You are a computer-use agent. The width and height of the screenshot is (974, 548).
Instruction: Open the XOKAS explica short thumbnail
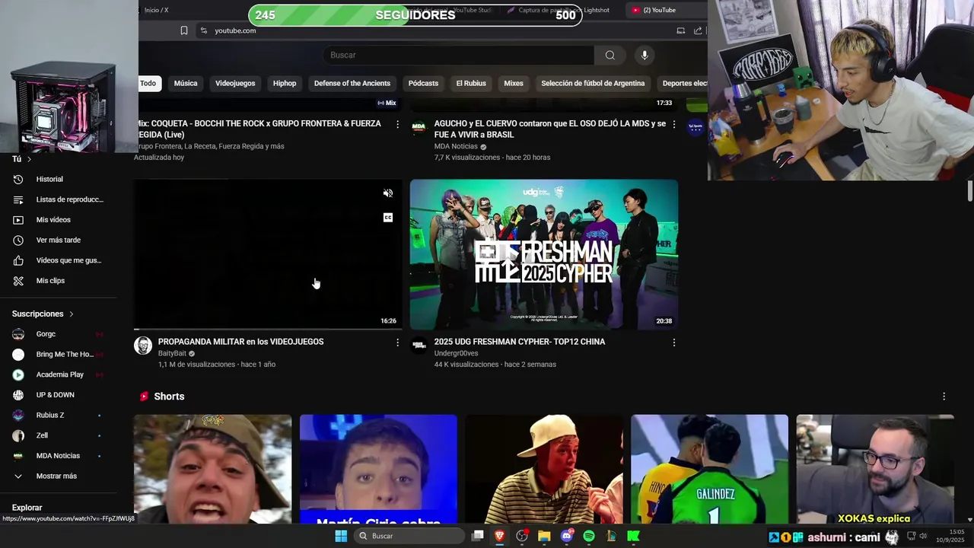[875, 470]
